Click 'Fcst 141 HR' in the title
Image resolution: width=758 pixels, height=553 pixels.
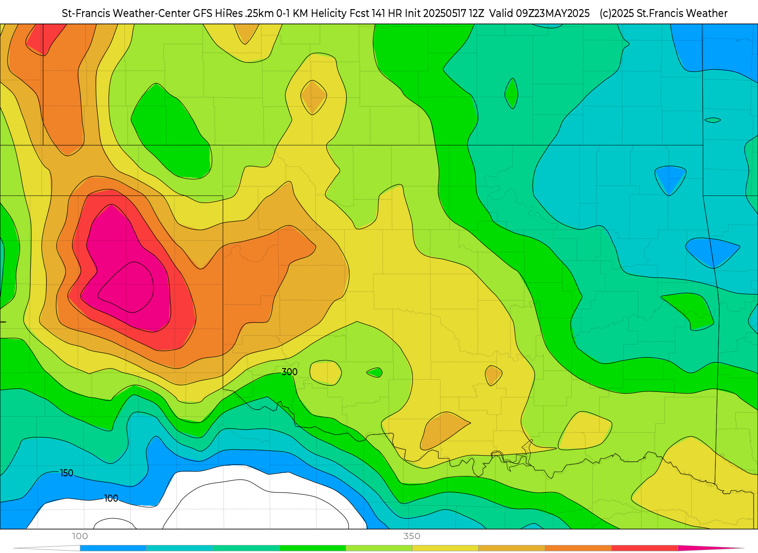click(x=376, y=13)
